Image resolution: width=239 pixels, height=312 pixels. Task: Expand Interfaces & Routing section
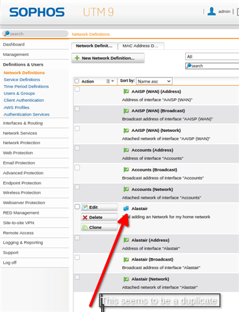tap(23, 123)
